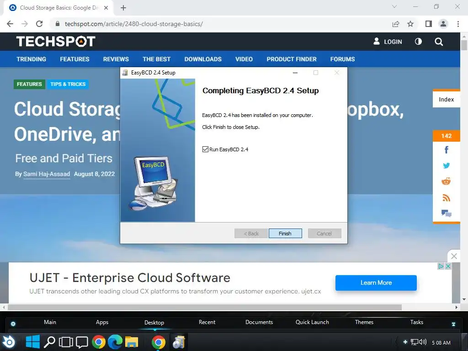Share this page via Chrome share icon
468x351 pixels.
[x=396, y=24]
